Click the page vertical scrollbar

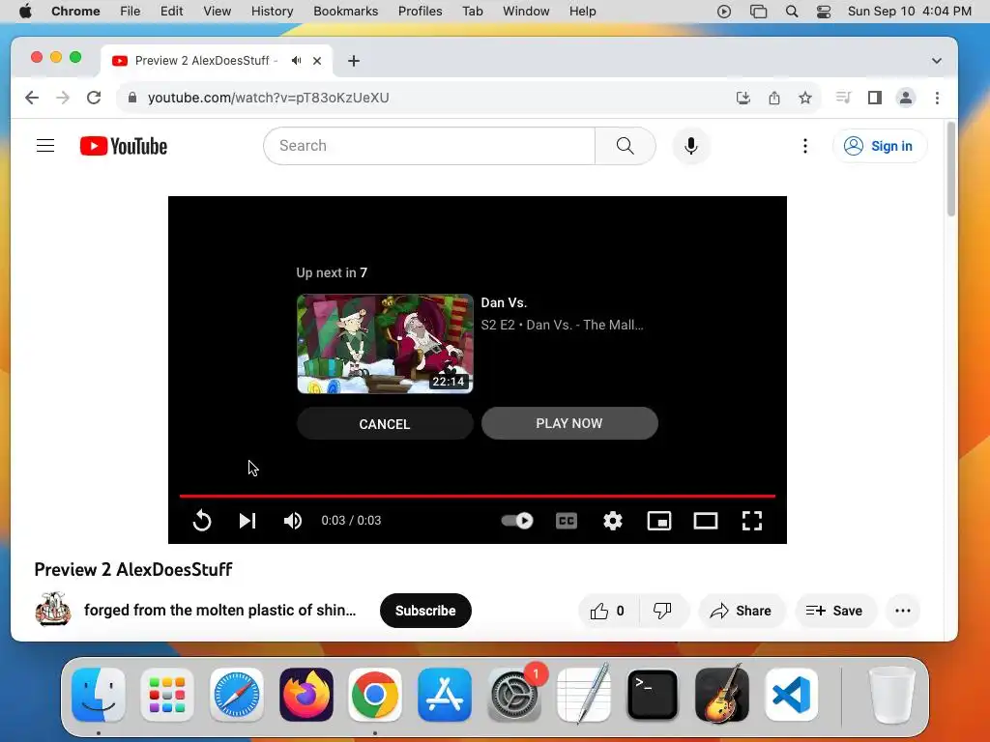[951, 170]
